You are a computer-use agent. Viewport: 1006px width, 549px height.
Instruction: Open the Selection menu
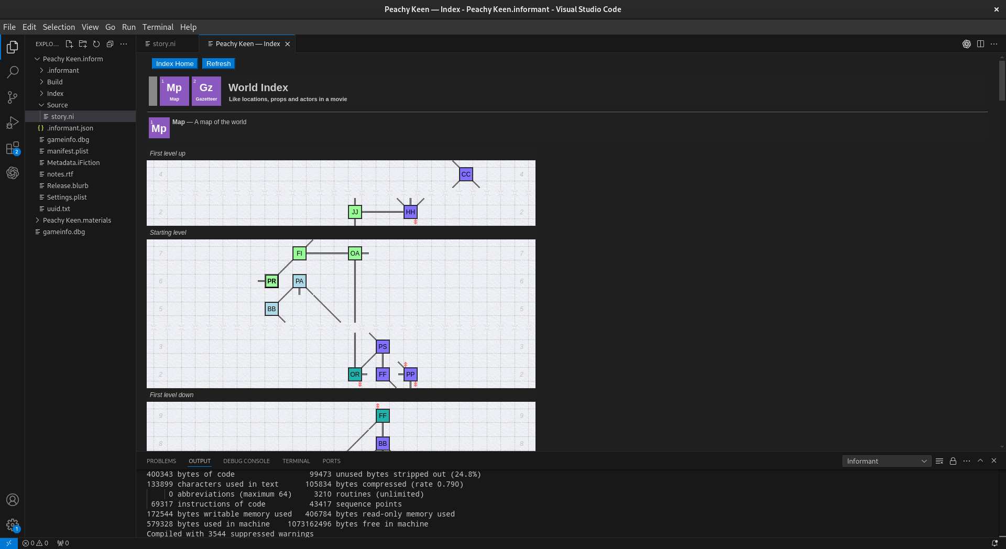tap(59, 27)
